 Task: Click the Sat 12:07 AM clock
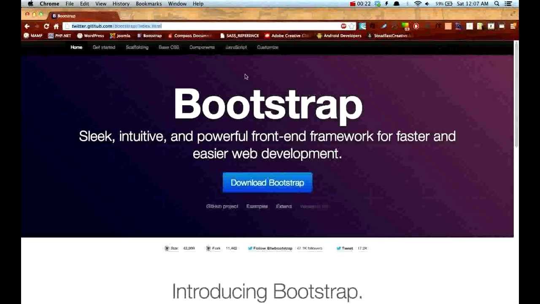[x=472, y=4]
